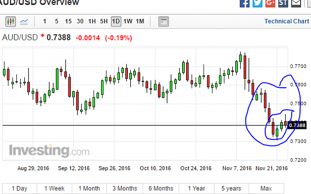The image size is (311, 194).
Task: Select the 1M interval
Action: point(140,21)
